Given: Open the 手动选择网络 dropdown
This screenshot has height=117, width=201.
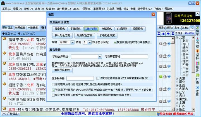Looking at the screenshot, I should pos(100,57).
